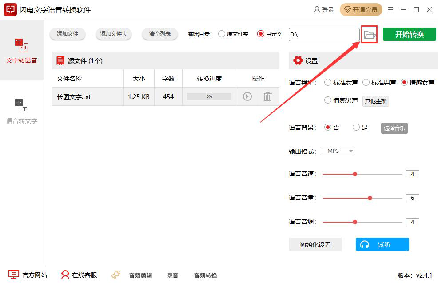Viewport: 438px width, 283px height.
Task: Click the 语音音量 value box 6
Action: coord(412,198)
